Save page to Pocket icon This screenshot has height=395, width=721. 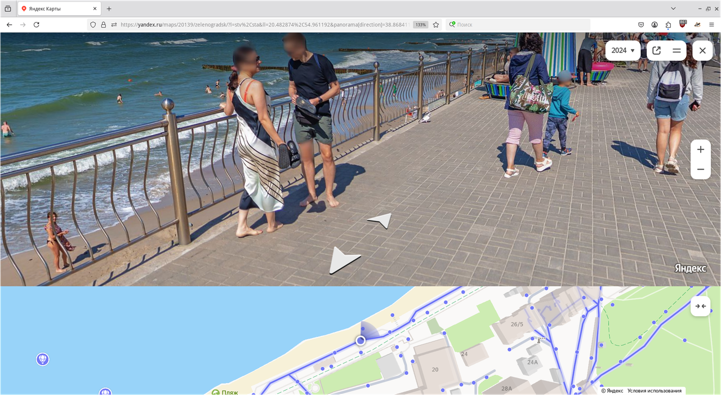tap(641, 25)
